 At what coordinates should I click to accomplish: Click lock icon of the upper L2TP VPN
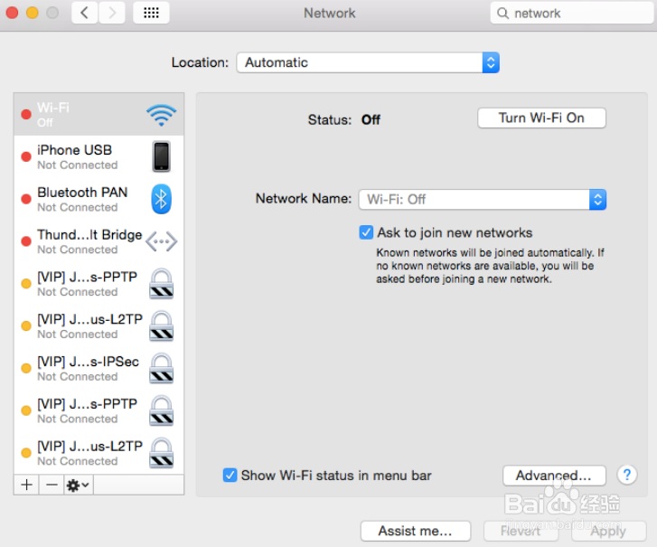162,326
